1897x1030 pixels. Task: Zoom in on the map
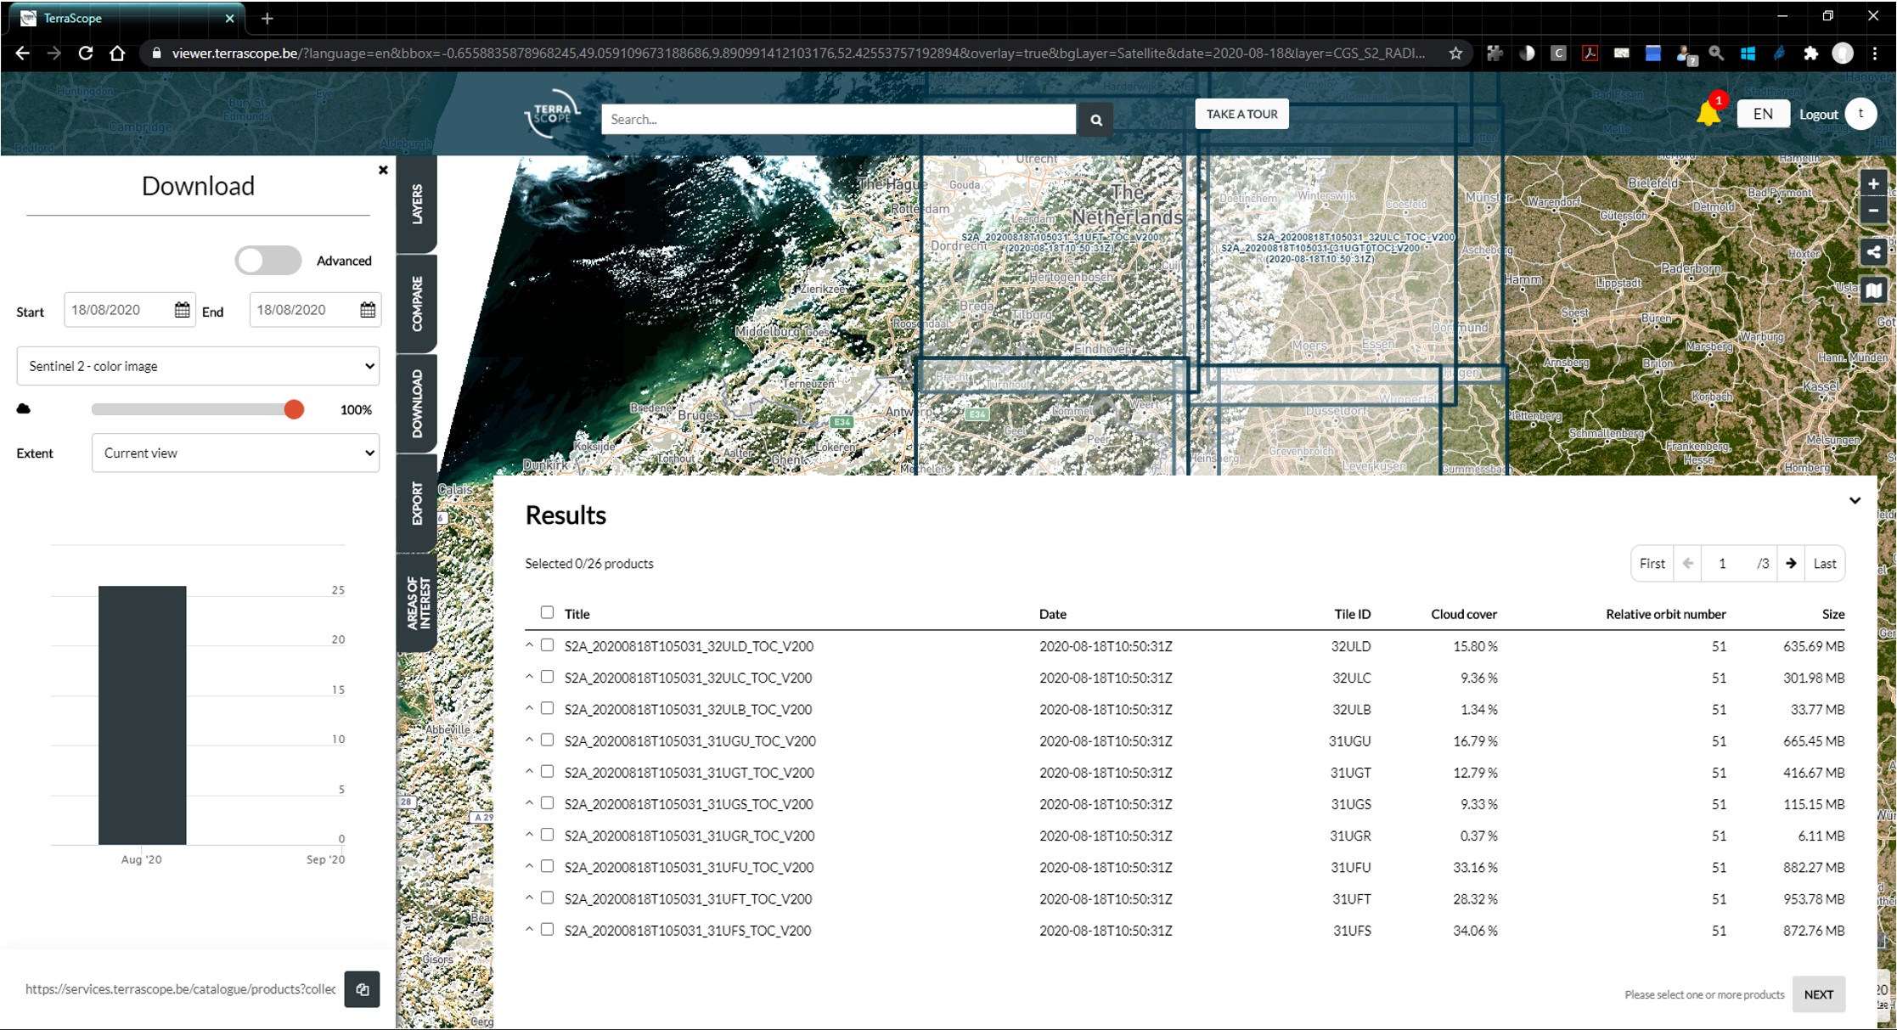click(1873, 183)
